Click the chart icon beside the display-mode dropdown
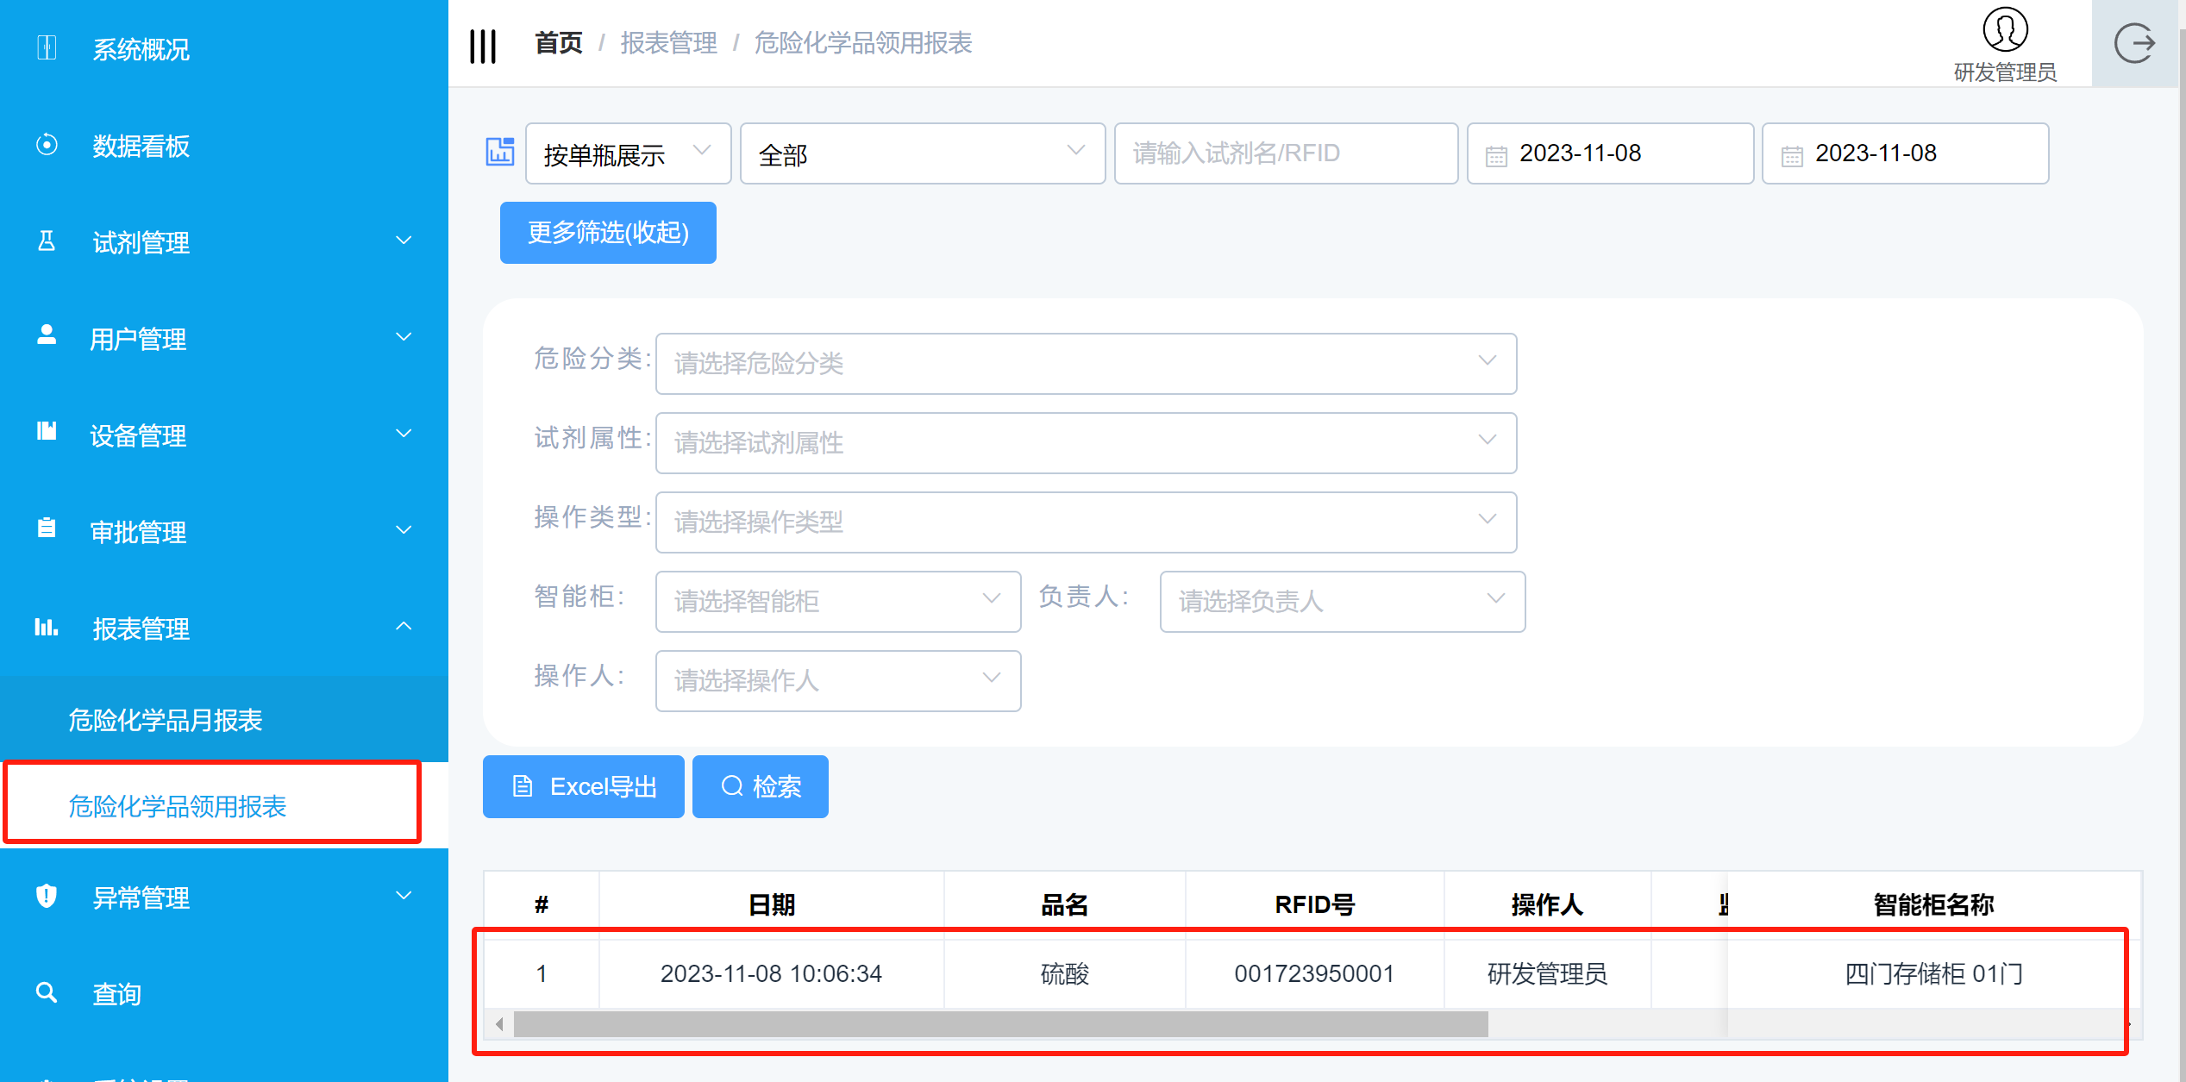The image size is (2186, 1082). pos(500,152)
